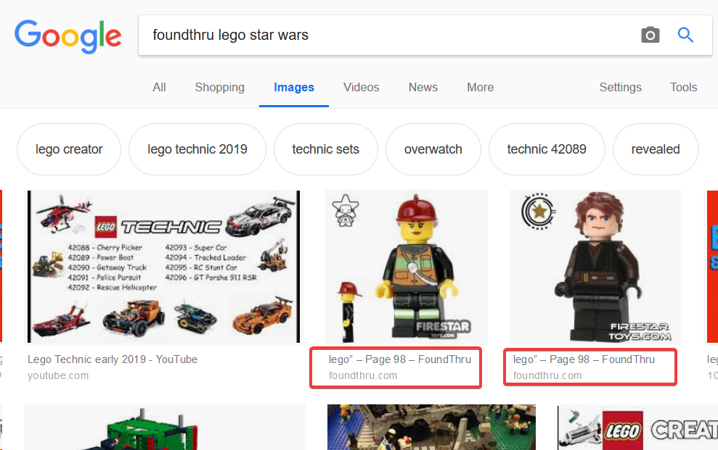Open the Shopping tab
Viewport: 718px width, 450px height.
tap(220, 87)
